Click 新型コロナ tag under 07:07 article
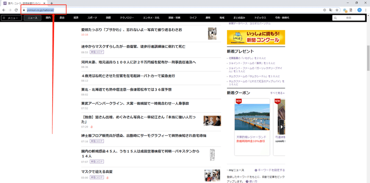Screen dimensions: 370x183 pos(97,162)
